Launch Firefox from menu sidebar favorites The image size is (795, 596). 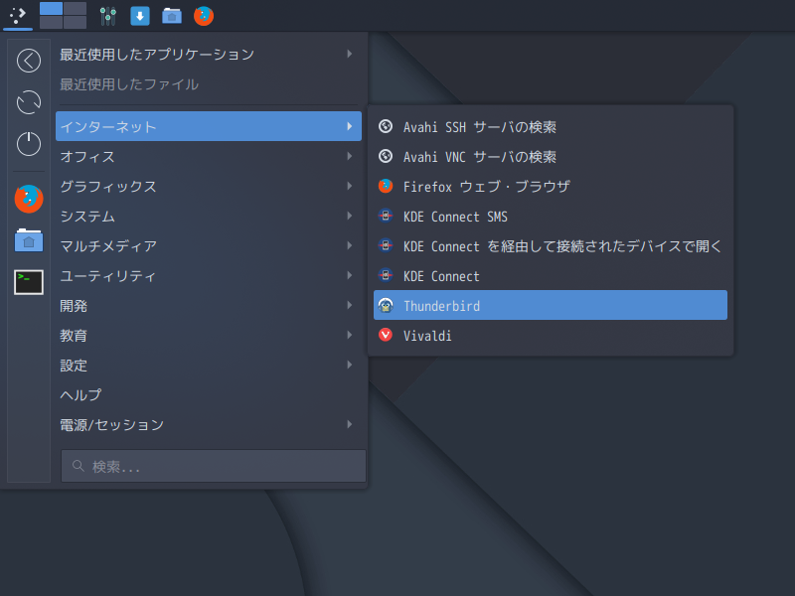(29, 199)
